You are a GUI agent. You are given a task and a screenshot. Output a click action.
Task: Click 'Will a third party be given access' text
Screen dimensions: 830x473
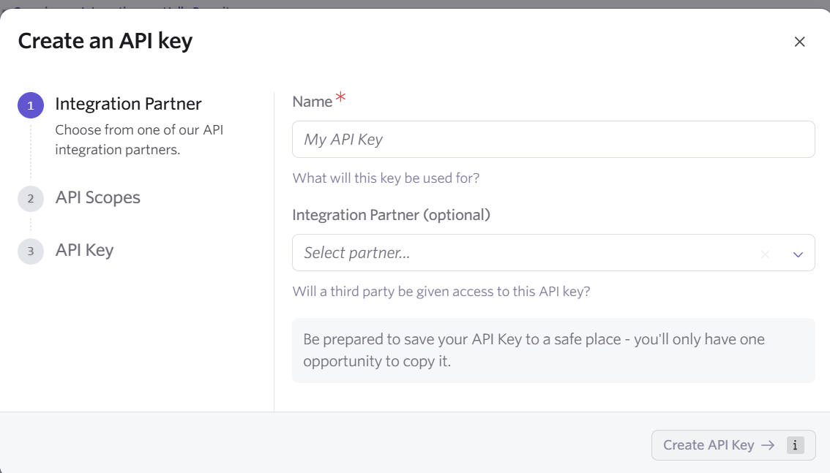(441, 292)
